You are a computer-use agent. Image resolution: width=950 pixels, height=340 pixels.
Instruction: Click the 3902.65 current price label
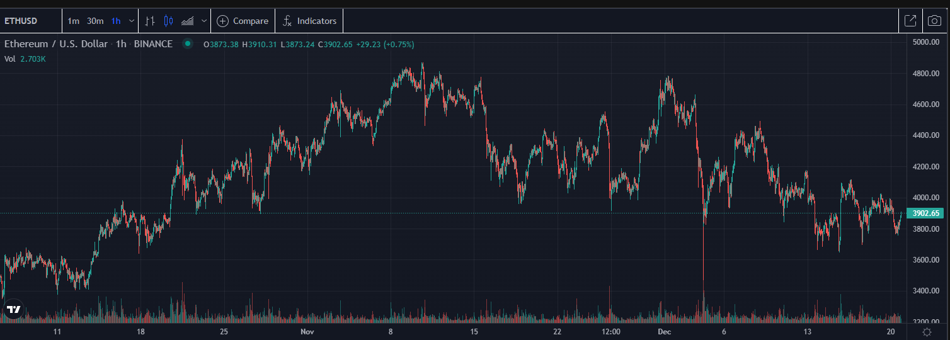[926, 213]
